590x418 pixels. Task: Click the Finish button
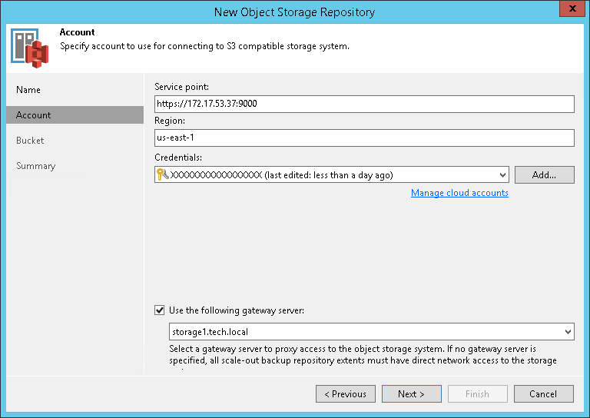coord(477,394)
